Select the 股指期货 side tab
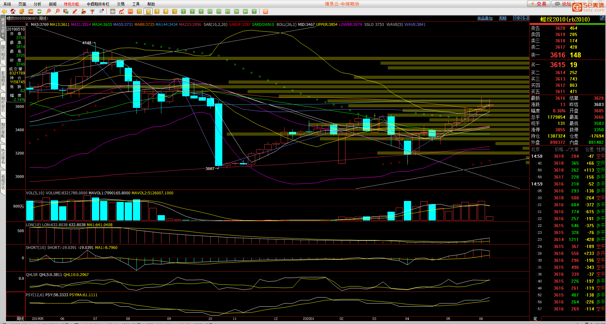606x324 pixels. tap(3, 79)
